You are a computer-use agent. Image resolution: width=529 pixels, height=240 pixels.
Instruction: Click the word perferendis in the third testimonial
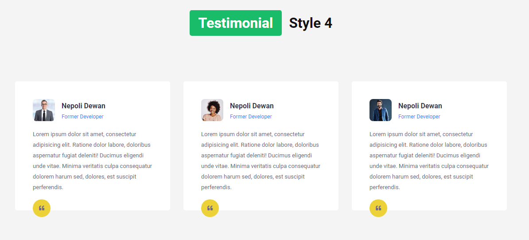pyautogui.click(x=384, y=187)
